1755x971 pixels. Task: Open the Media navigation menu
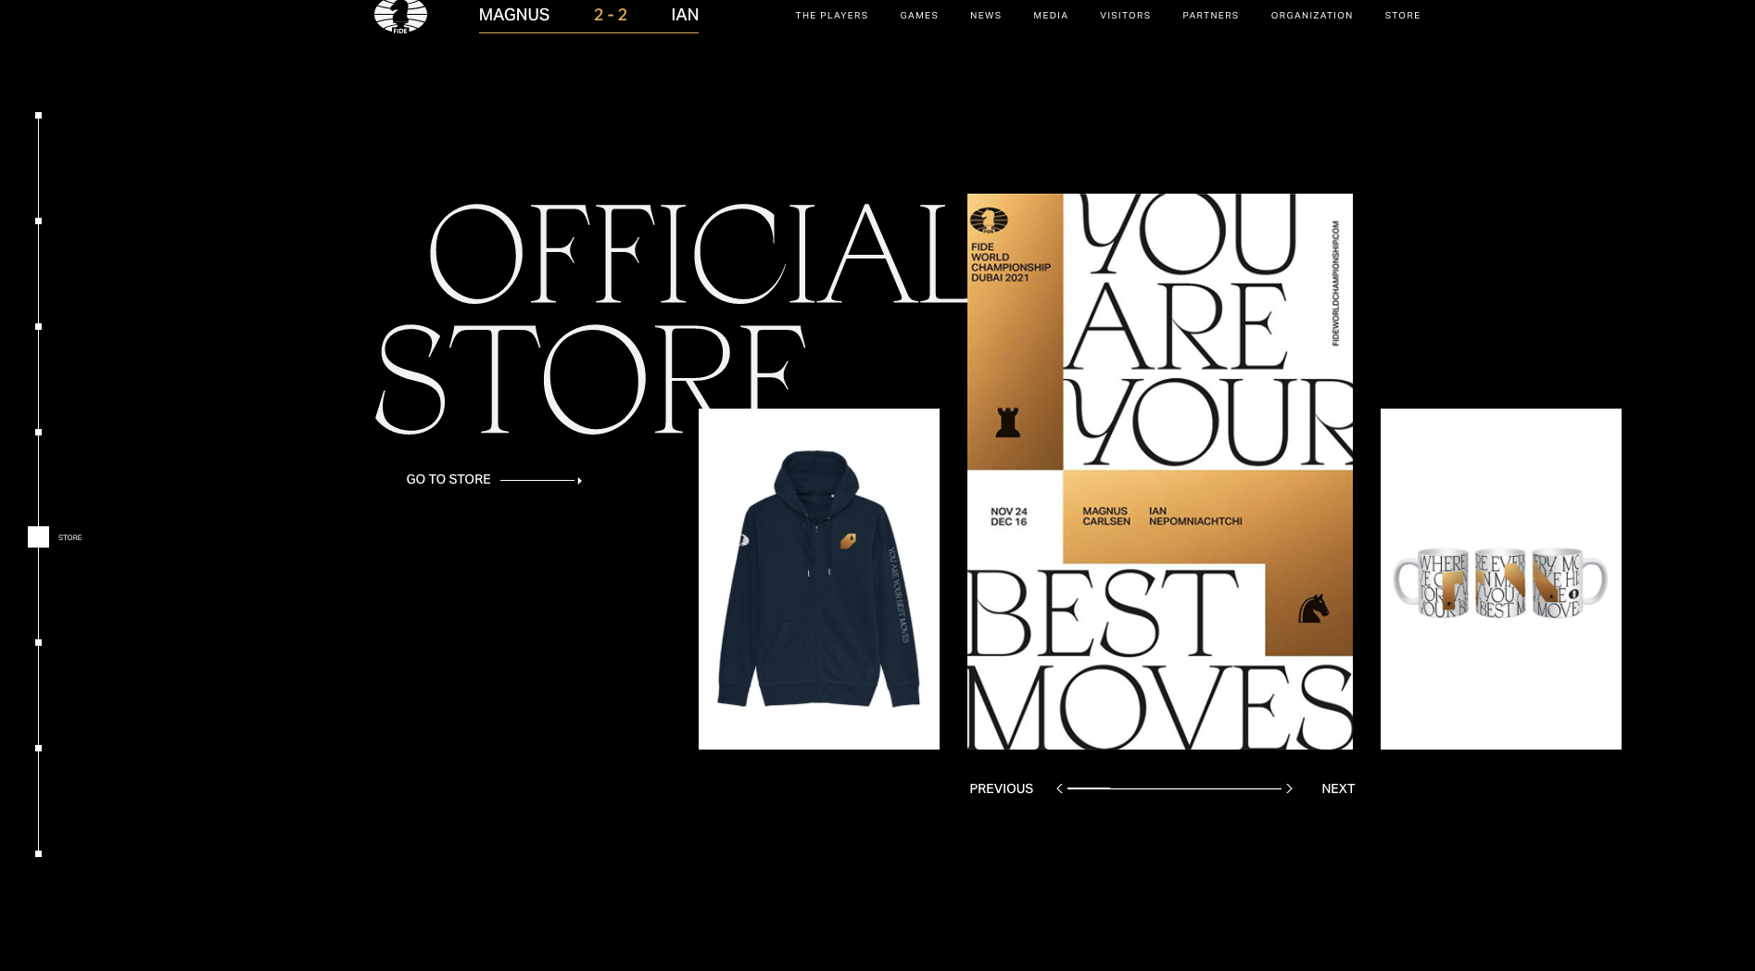1050,16
